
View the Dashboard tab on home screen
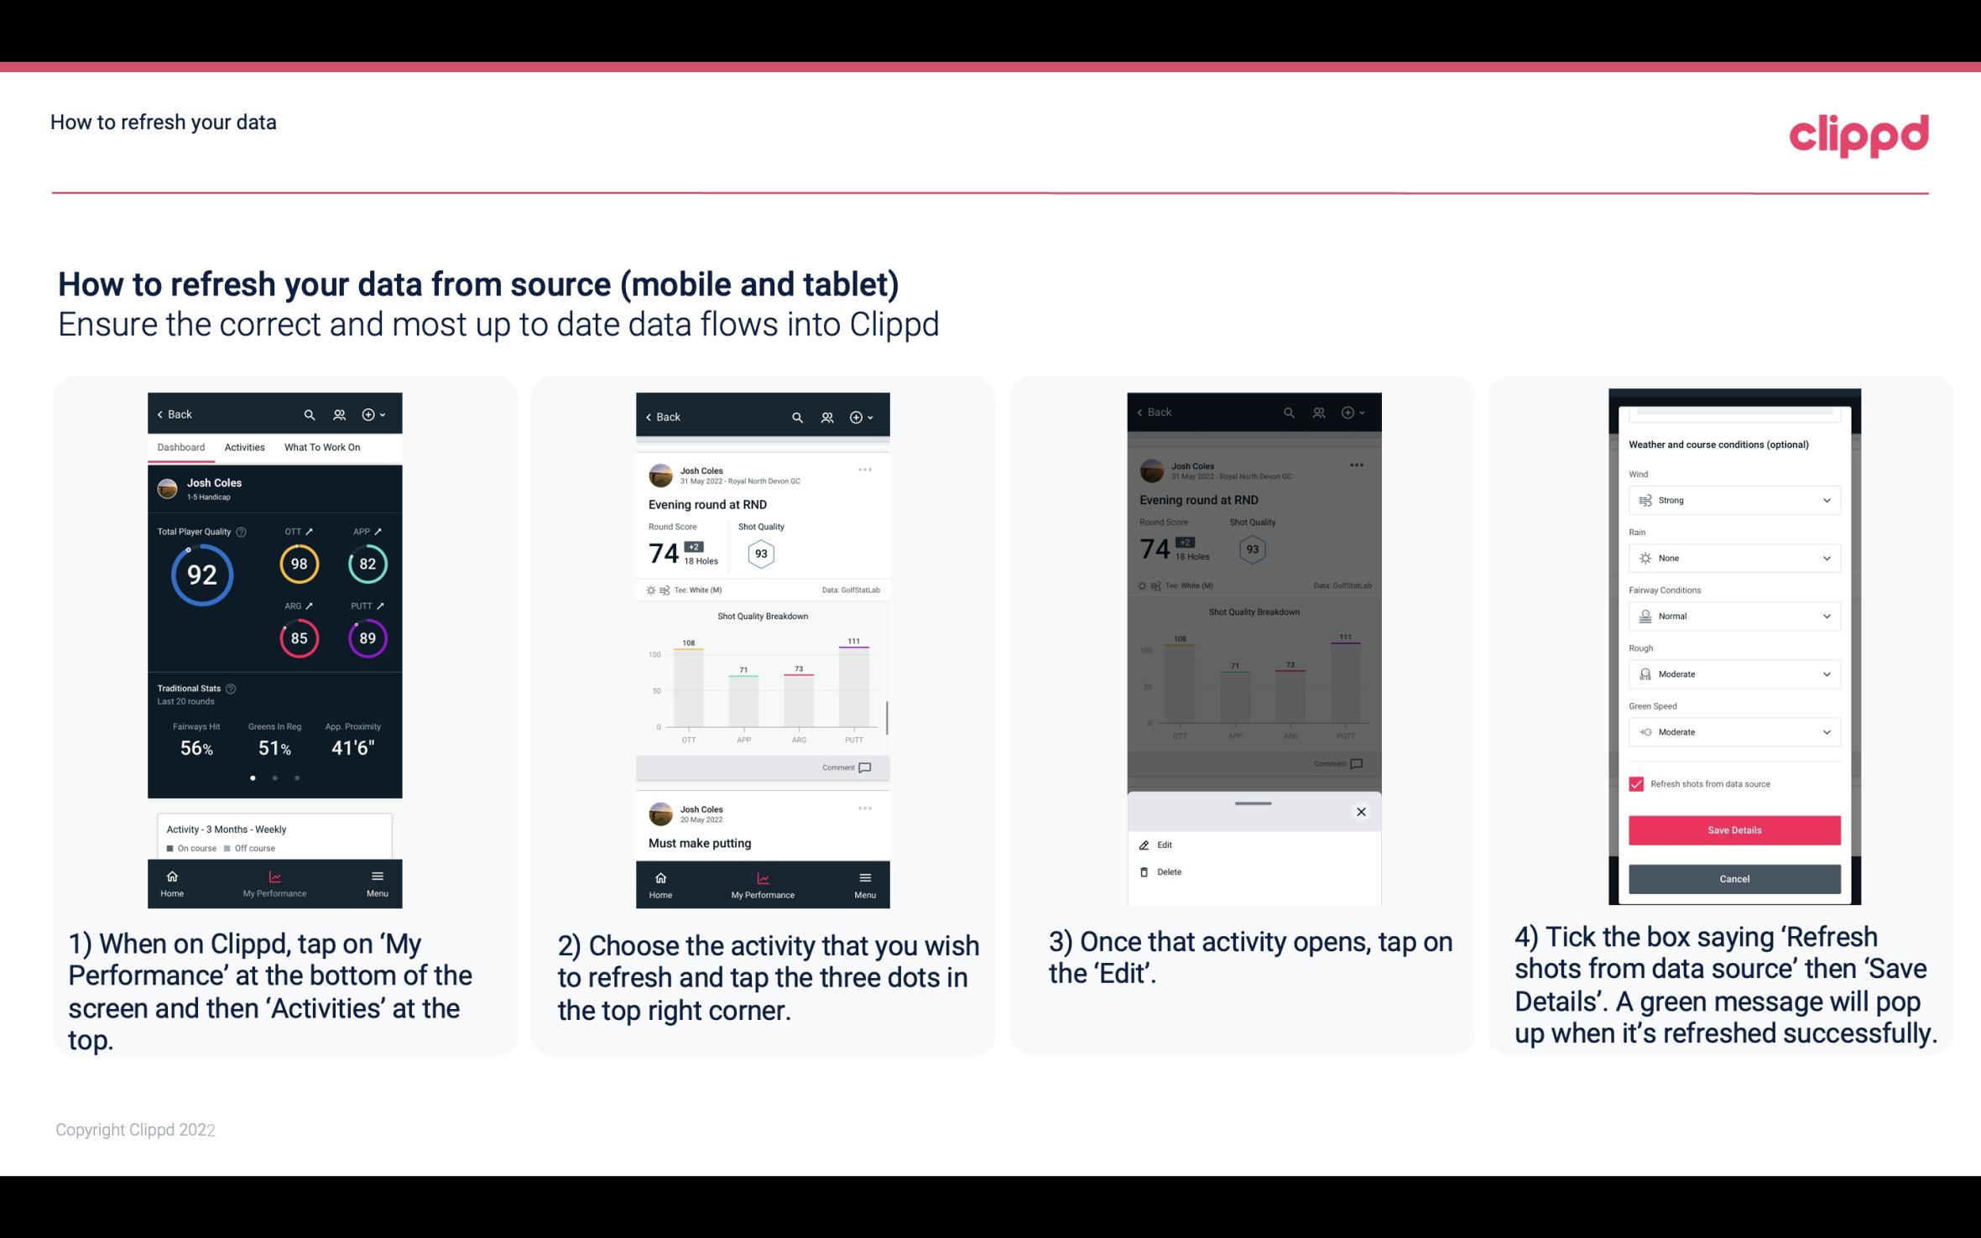pos(181,446)
